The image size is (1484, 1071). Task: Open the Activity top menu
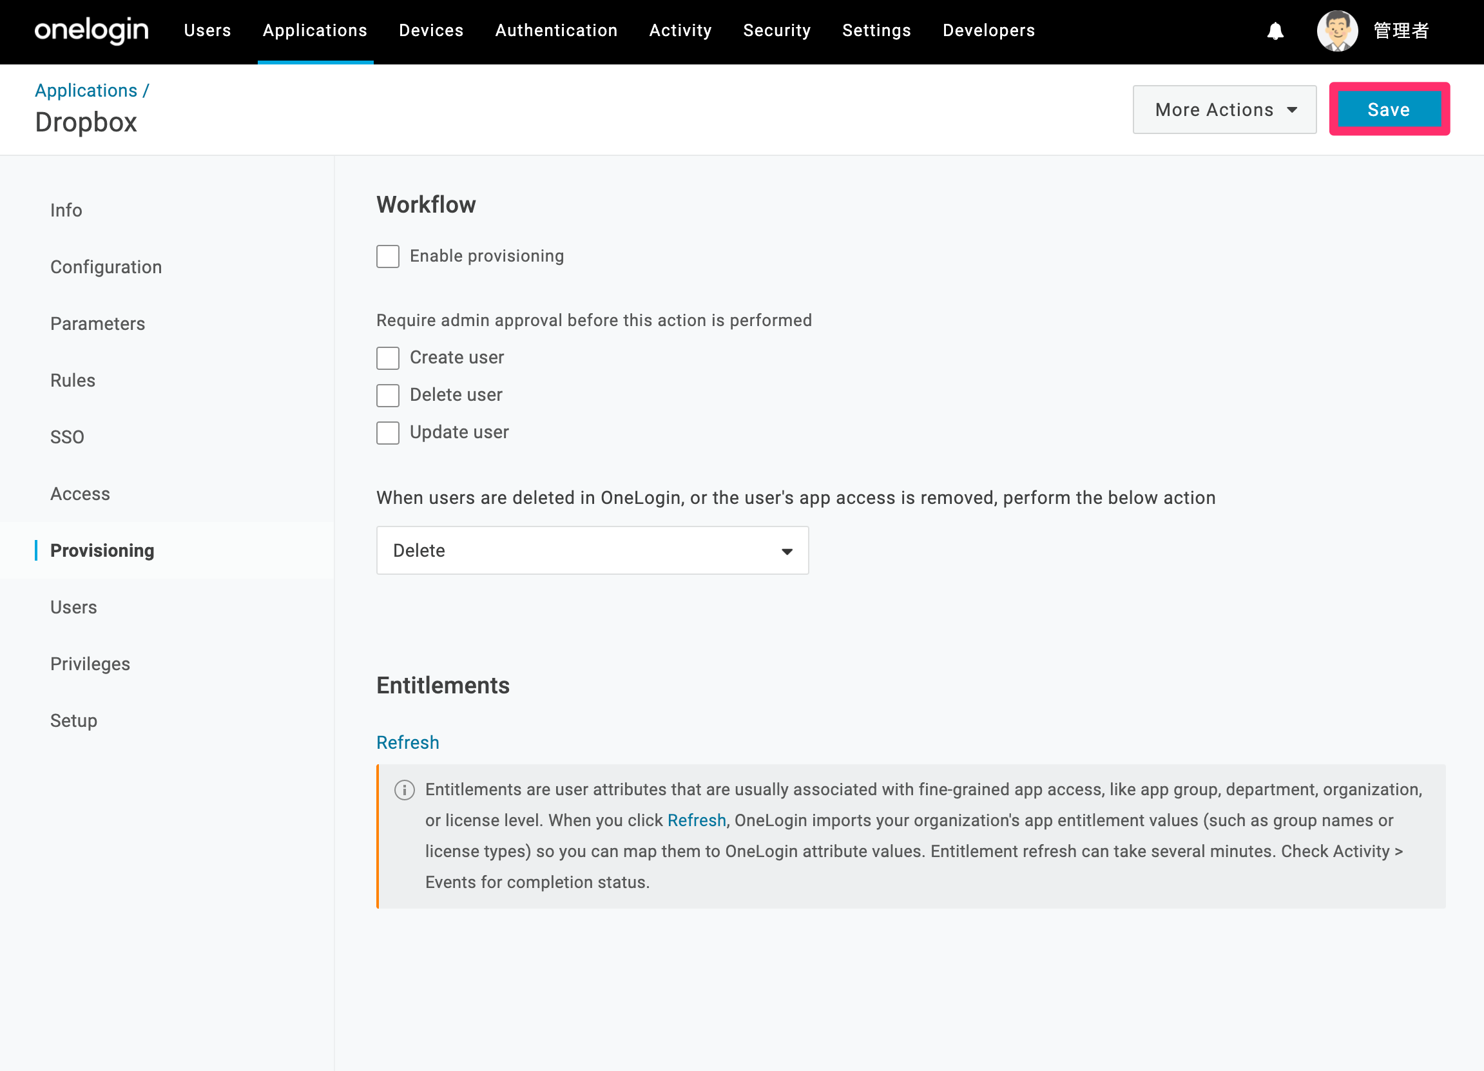tap(680, 30)
